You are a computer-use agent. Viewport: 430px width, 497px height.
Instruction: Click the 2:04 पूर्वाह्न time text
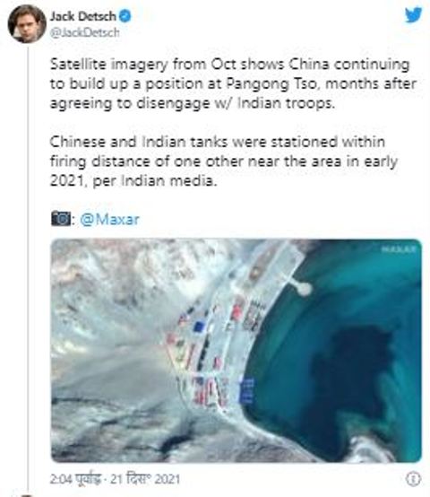pos(76,479)
